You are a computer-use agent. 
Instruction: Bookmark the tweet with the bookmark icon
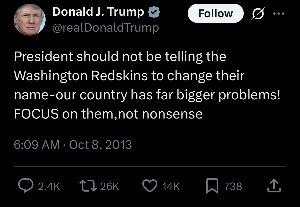tap(212, 186)
